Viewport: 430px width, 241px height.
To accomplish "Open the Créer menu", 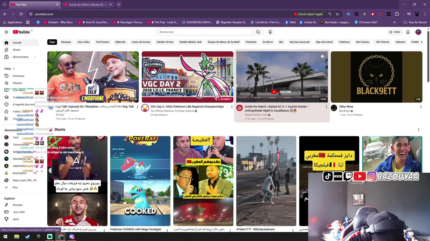I will (x=395, y=32).
